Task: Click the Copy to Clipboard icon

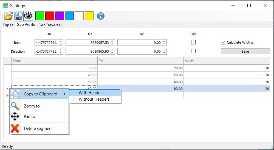Action: click(15, 94)
